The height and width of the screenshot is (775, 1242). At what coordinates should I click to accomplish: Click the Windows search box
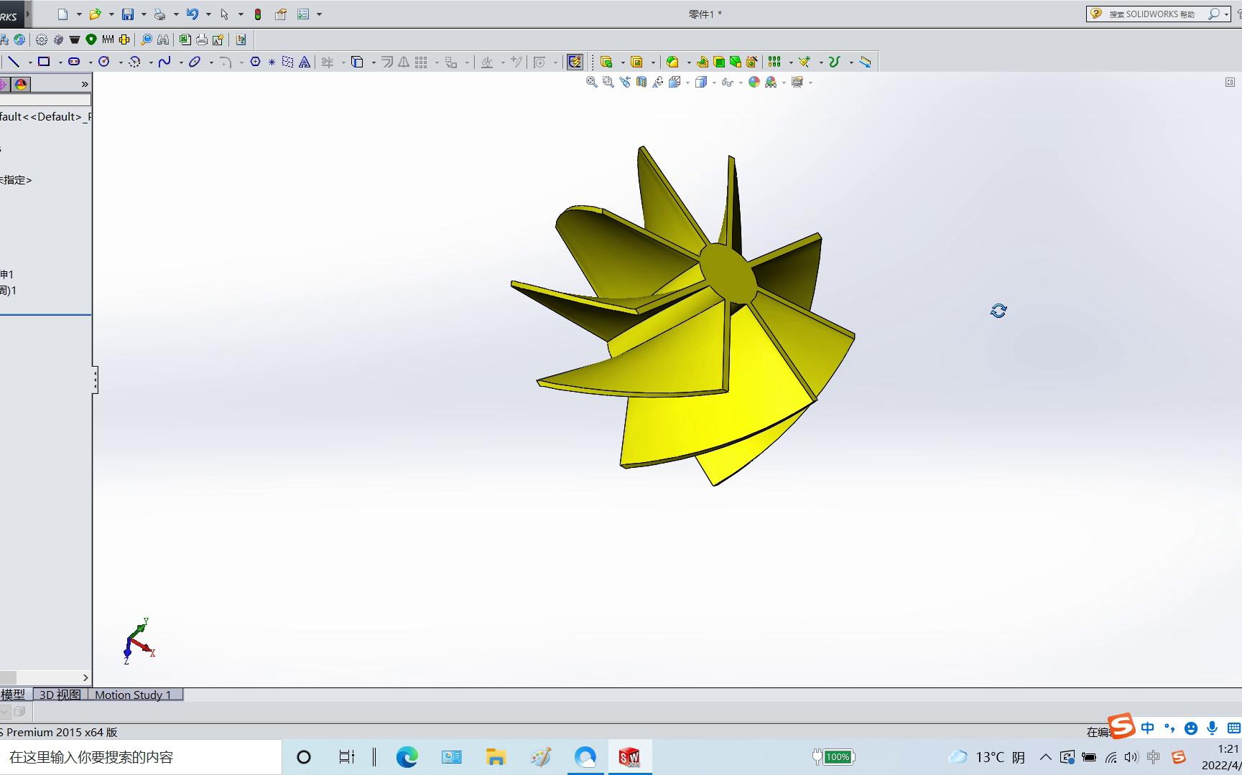140,757
